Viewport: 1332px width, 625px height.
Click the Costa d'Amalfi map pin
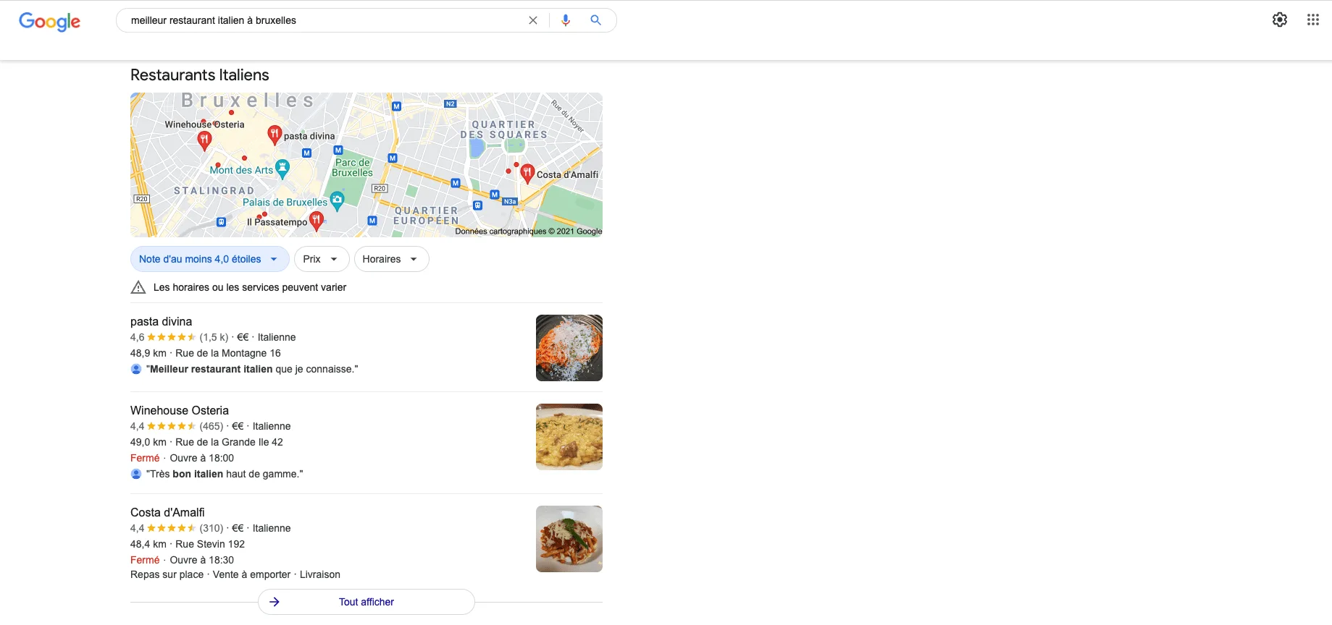(x=527, y=173)
